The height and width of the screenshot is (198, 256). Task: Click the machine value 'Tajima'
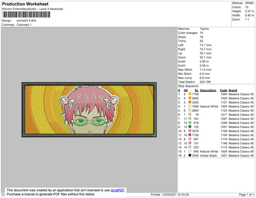tap(204, 29)
